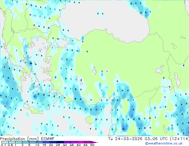Image resolution: width=189 pixels, height=146 pixels.
Task: Pick the 45–50 mm legend swatch
Action: (88, 142)
